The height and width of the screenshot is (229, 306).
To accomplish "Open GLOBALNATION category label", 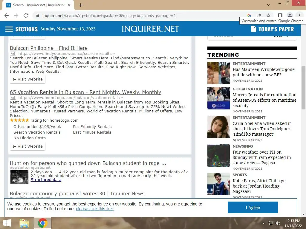I will pyautogui.click(x=248, y=89).
